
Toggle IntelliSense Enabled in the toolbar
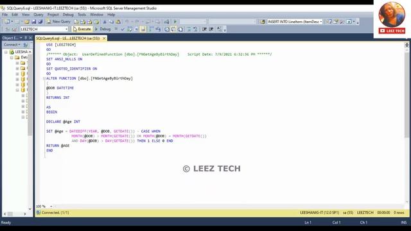click(143, 29)
